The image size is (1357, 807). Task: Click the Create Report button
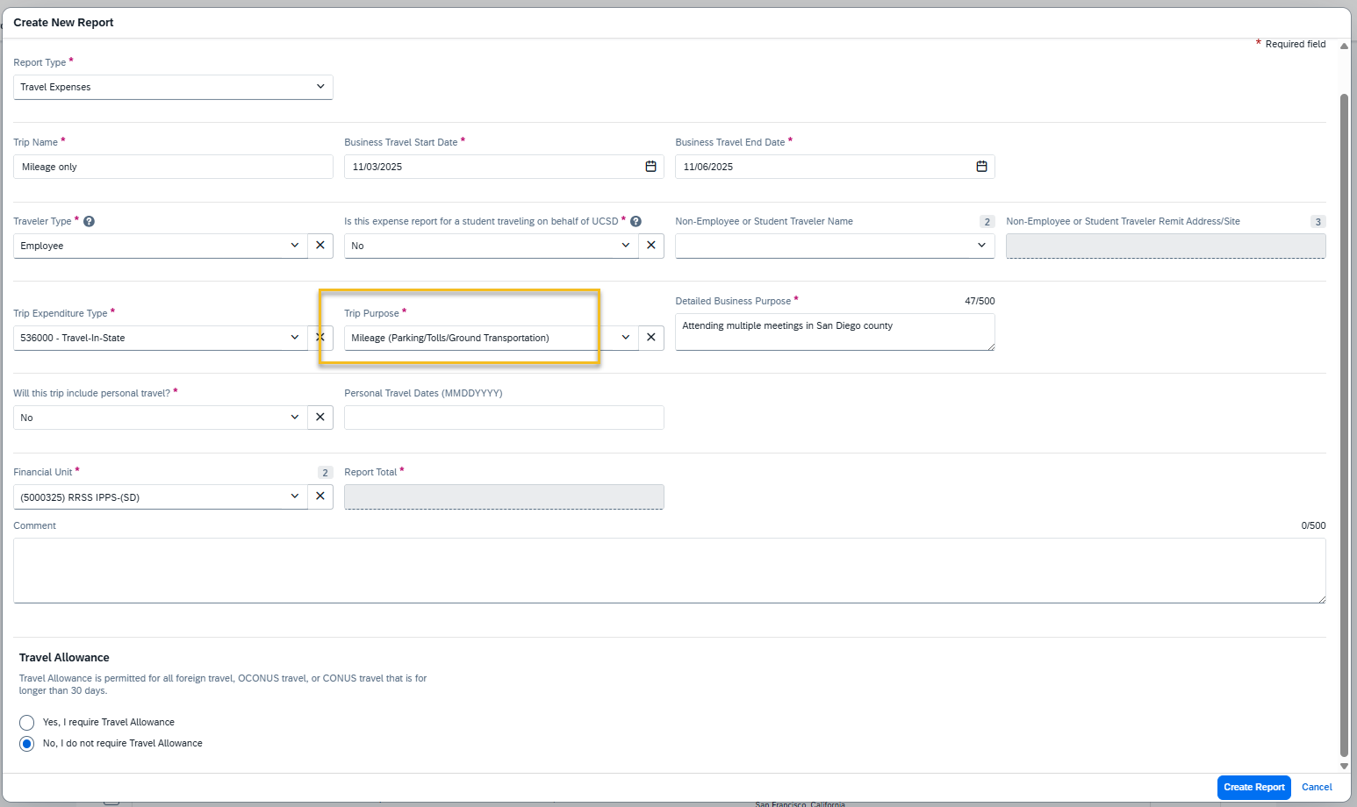pyautogui.click(x=1253, y=788)
